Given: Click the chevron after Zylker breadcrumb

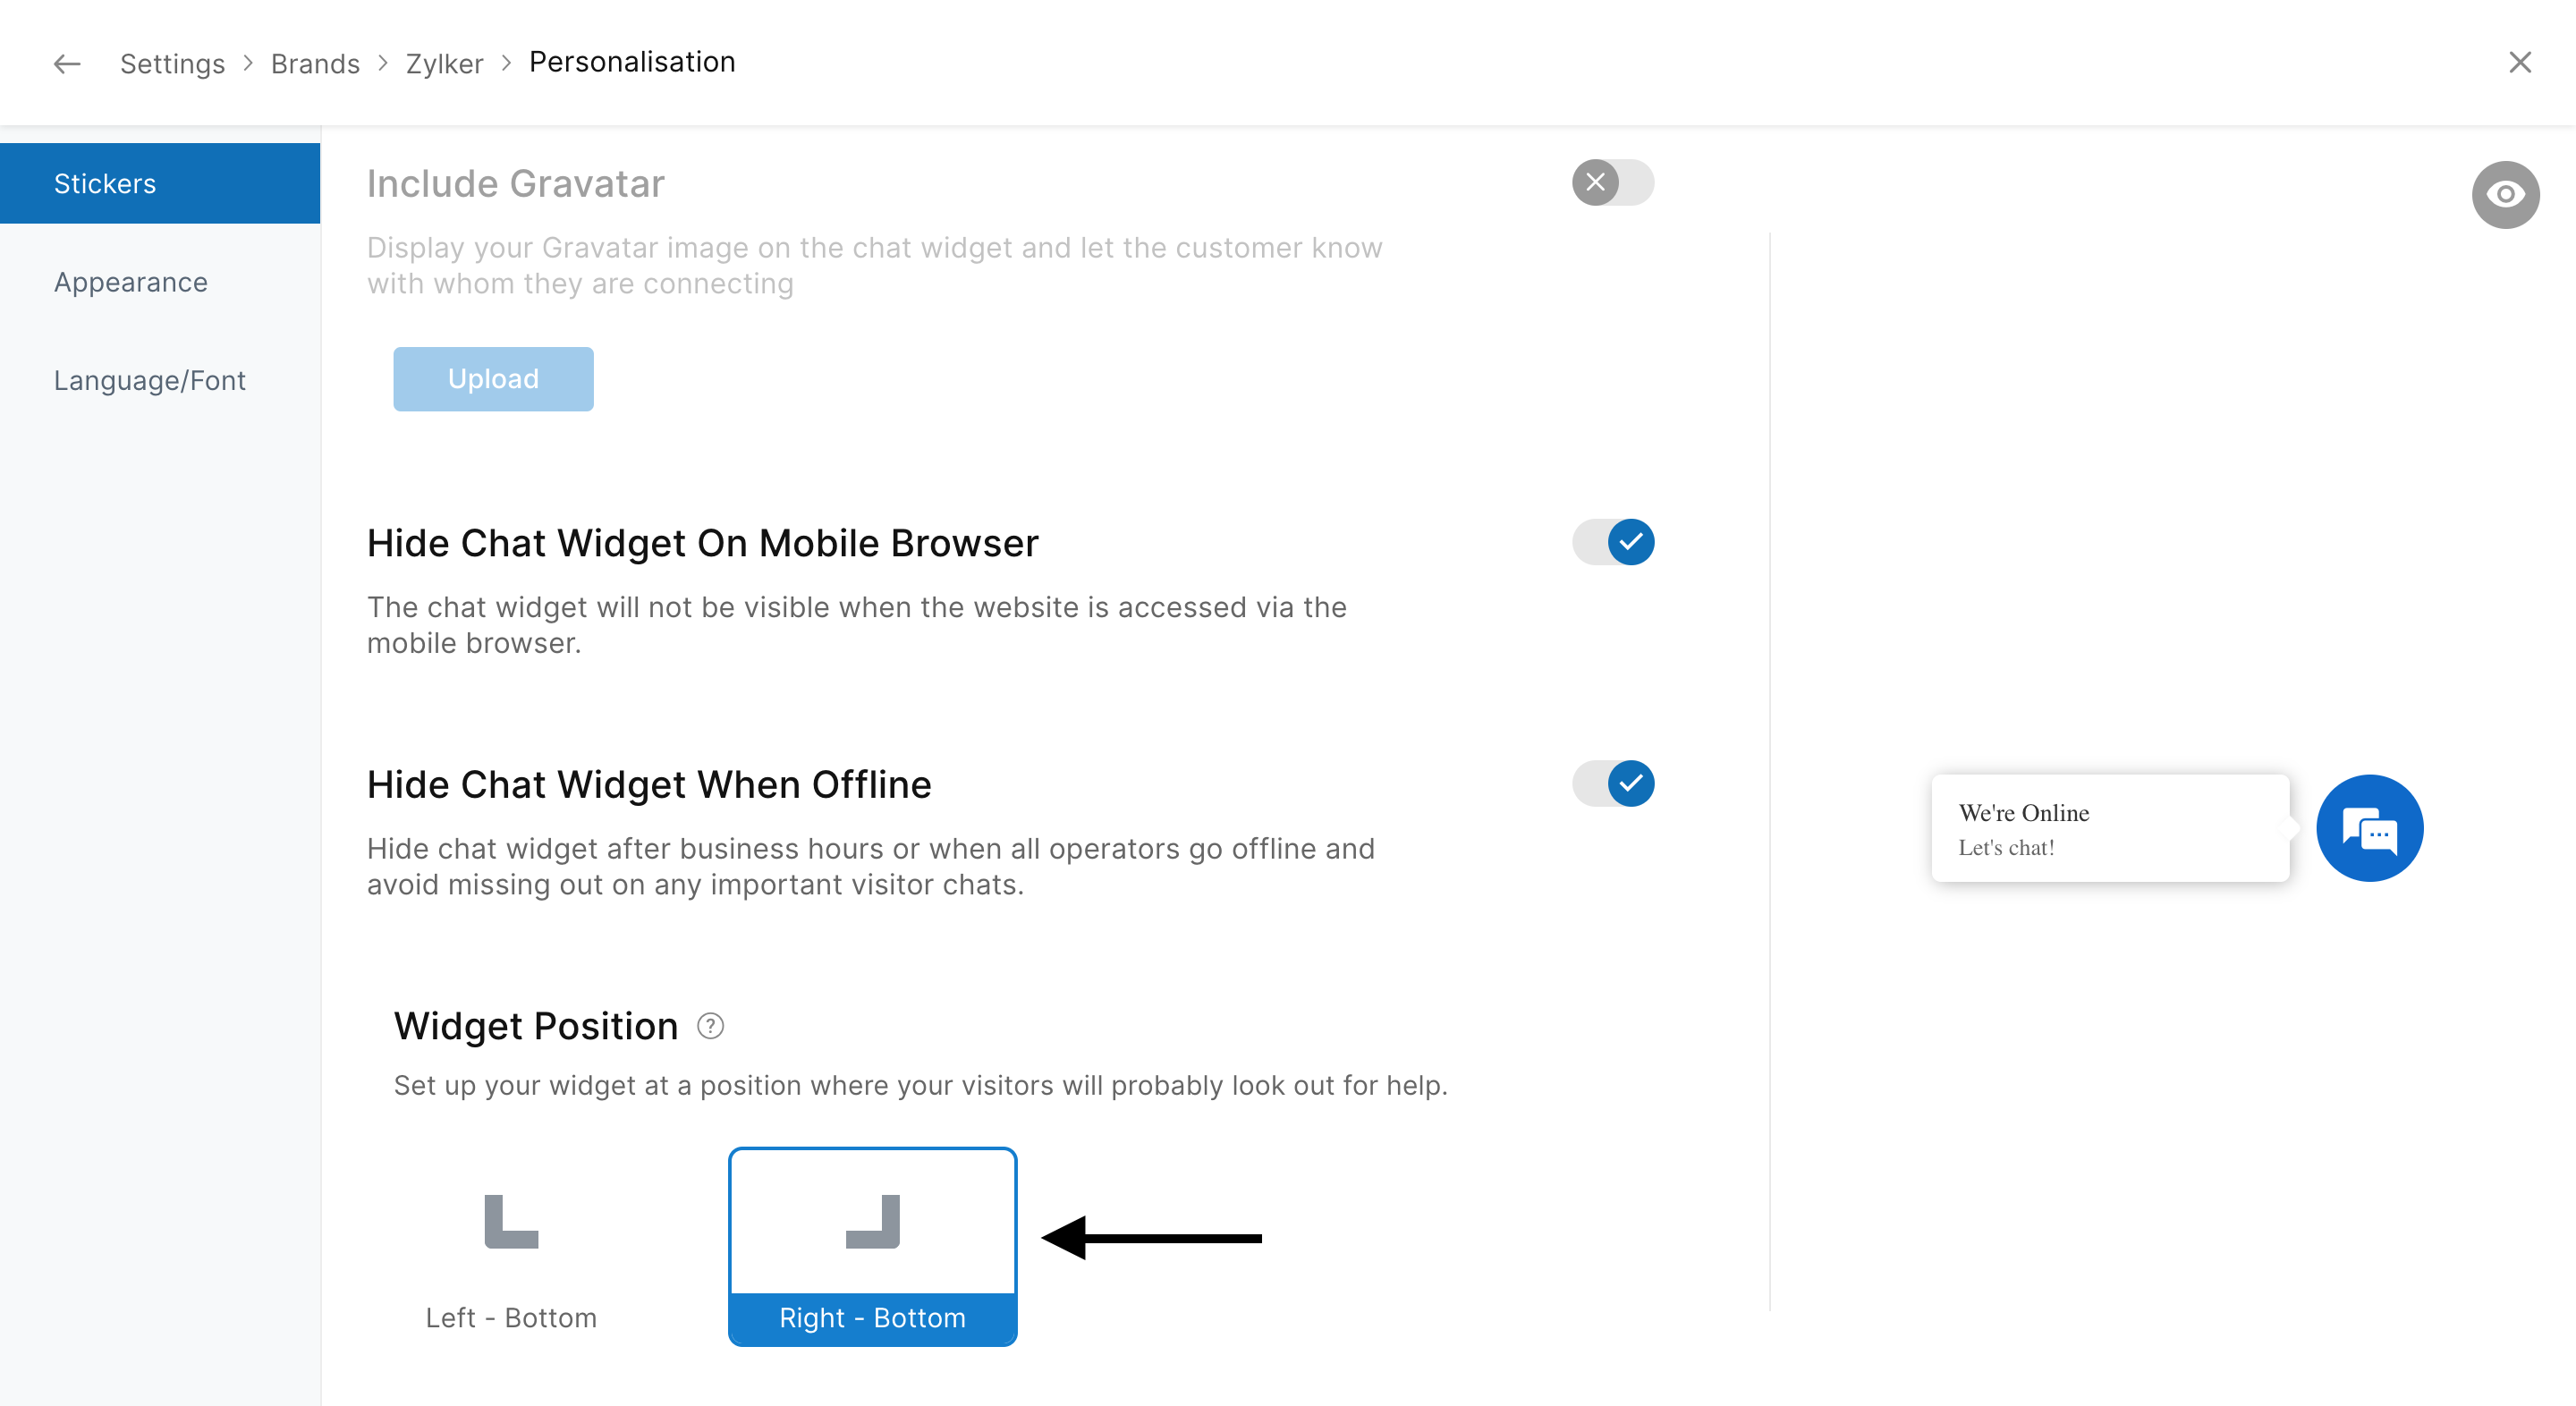Looking at the screenshot, I should 506,63.
